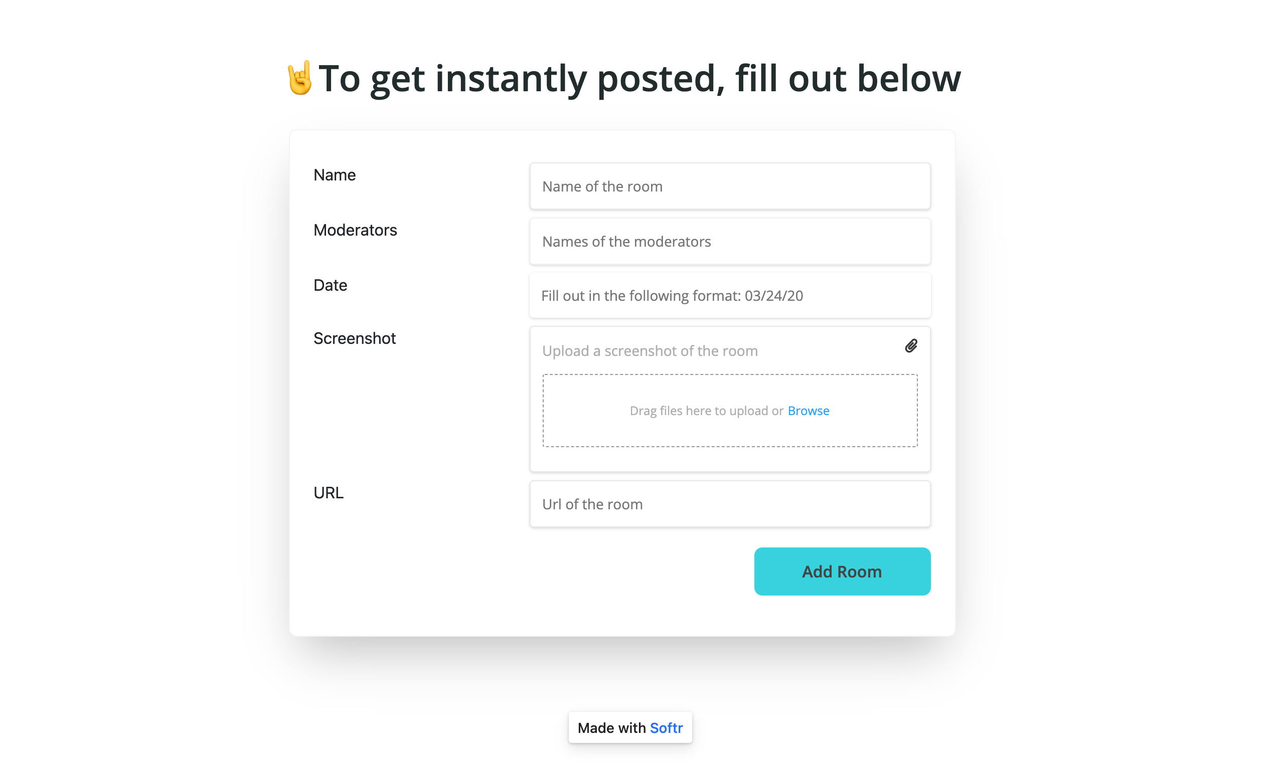Click the Url of the room field
The image size is (1274, 762).
729,504
